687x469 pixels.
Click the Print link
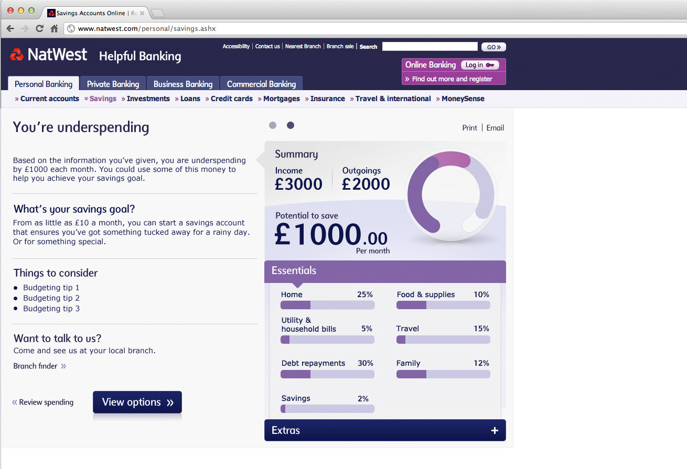coord(469,128)
